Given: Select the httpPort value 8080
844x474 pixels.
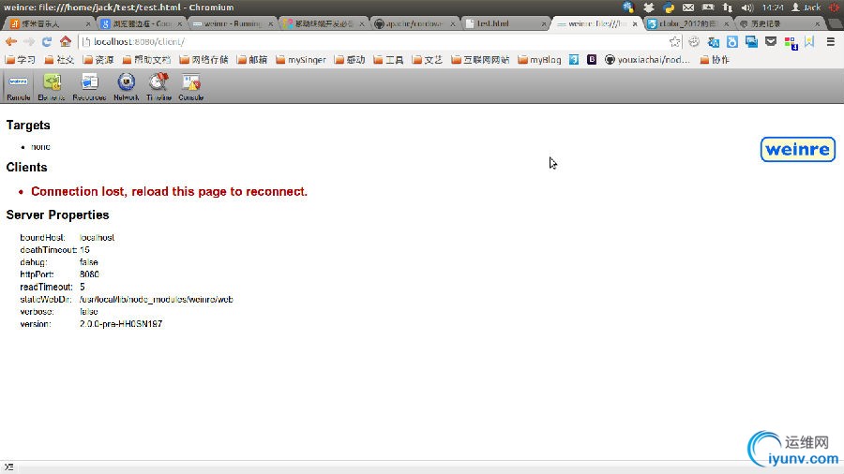Looking at the screenshot, I should pos(89,274).
